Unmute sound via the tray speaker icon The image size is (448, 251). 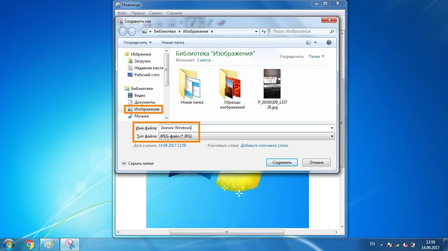click(x=405, y=244)
